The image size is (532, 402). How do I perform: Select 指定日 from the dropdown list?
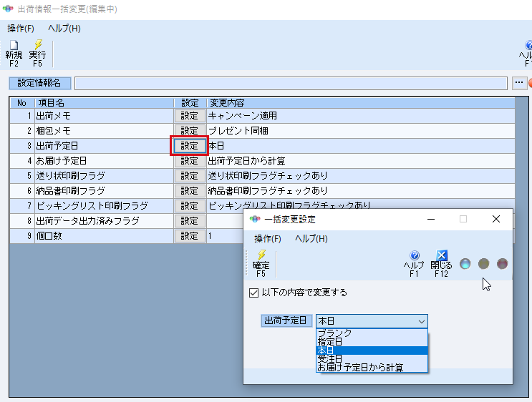pyautogui.click(x=372, y=342)
